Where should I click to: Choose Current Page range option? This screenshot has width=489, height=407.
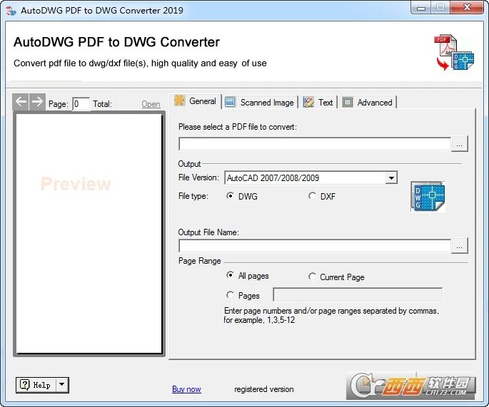click(x=312, y=277)
